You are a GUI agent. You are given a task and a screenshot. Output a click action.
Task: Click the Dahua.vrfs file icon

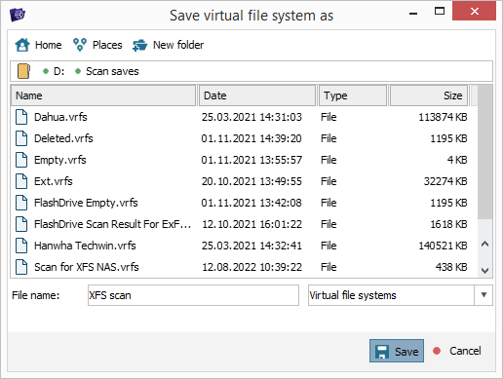(21, 117)
